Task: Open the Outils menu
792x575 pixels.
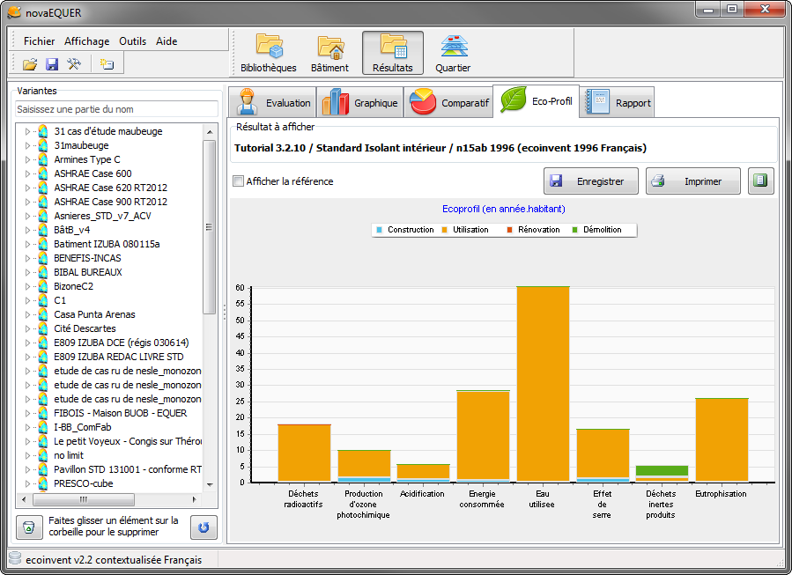Action: (x=133, y=41)
